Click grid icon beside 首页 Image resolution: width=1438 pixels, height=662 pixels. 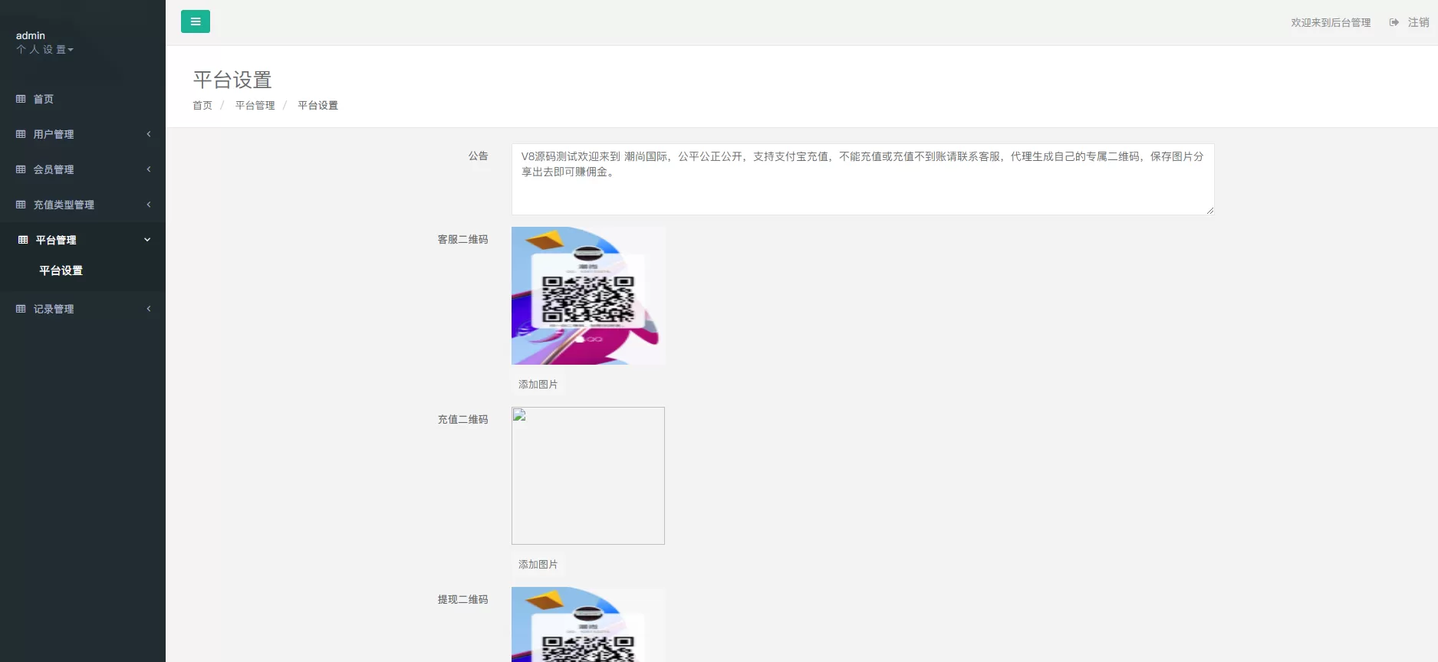[x=21, y=99]
